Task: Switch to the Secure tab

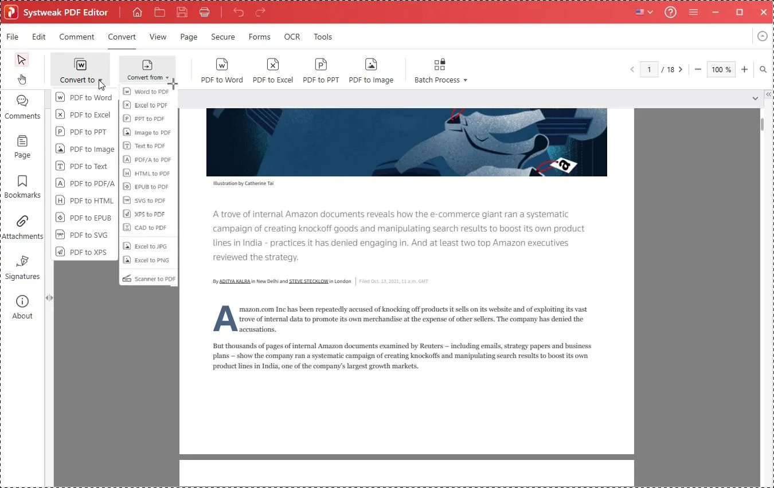Action: point(223,37)
